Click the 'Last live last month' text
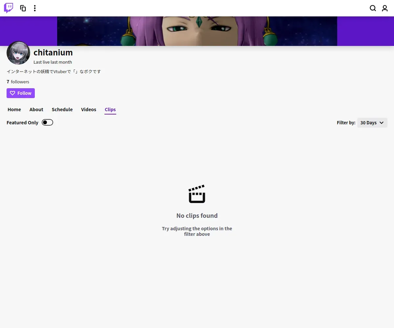The height and width of the screenshot is (328, 394). pyautogui.click(x=53, y=62)
